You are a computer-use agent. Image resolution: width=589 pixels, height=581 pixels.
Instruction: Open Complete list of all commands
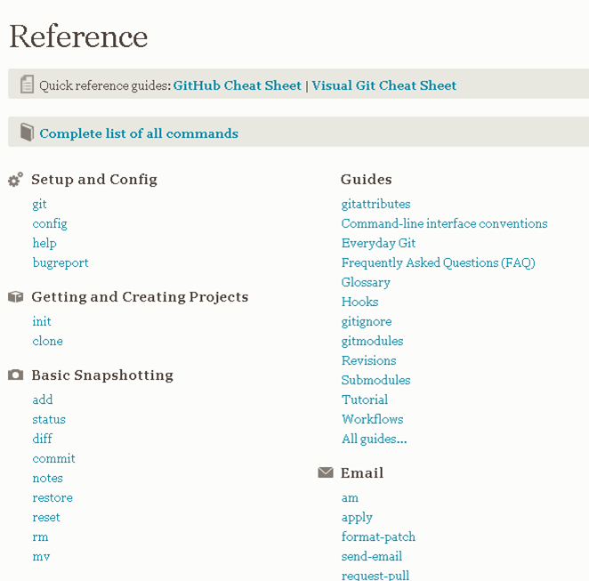(139, 133)
